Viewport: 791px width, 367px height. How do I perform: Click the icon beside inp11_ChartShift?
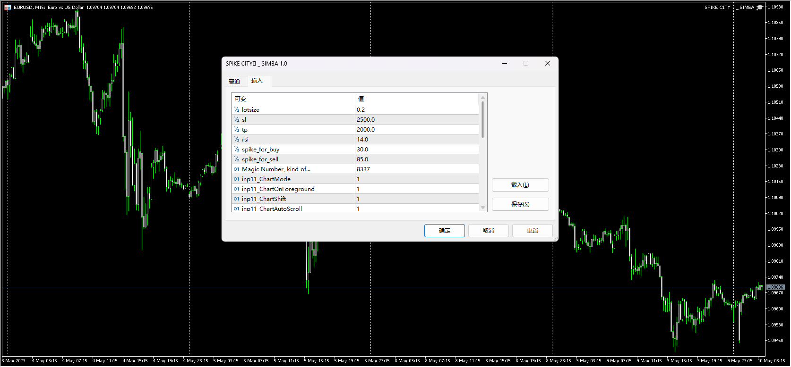point(236,199)
